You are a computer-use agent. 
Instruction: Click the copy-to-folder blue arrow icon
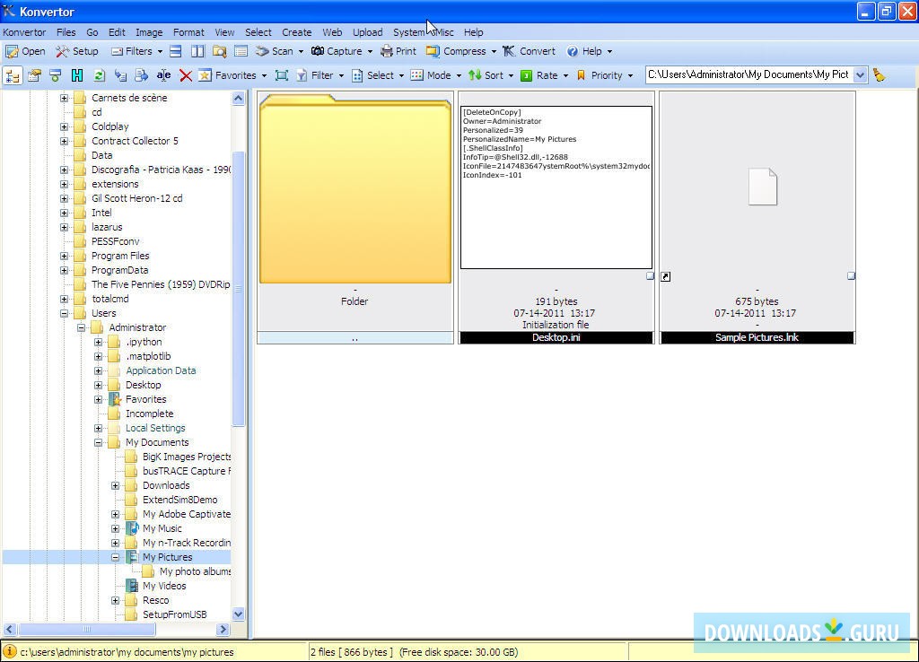click(x=120, y=75)
